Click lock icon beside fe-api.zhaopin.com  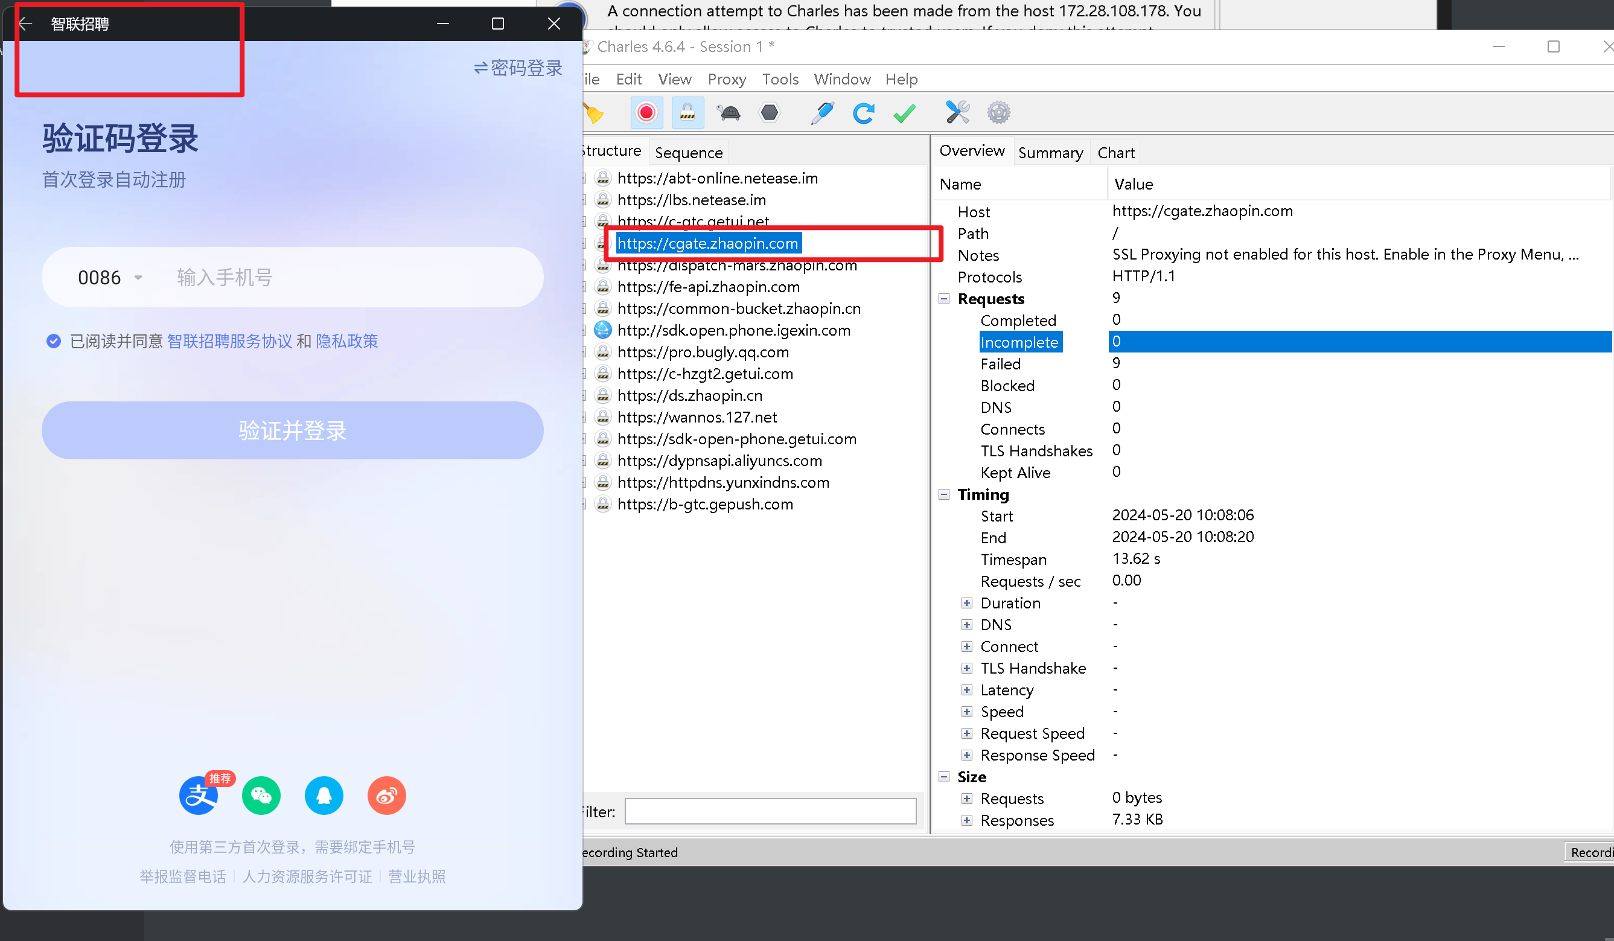click(603, 286)
